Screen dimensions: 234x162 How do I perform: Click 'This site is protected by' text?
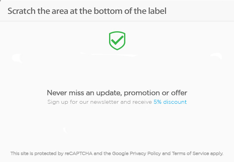tap(37, 153)
